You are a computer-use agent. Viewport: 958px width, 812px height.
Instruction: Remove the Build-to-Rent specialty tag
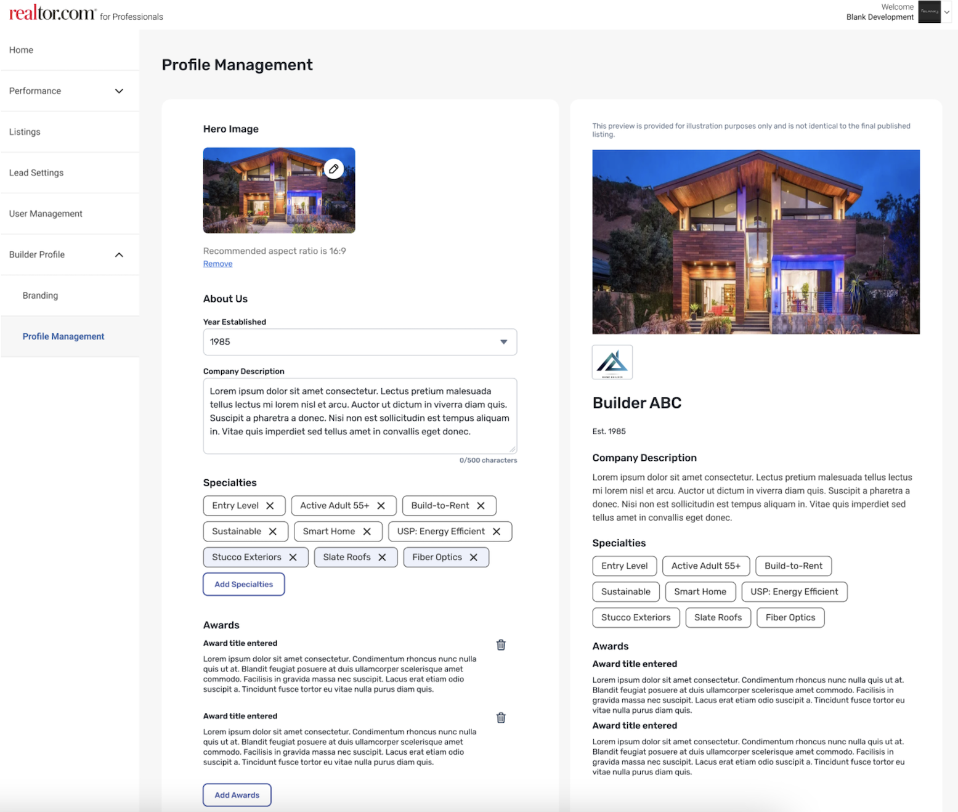[481, 506]
